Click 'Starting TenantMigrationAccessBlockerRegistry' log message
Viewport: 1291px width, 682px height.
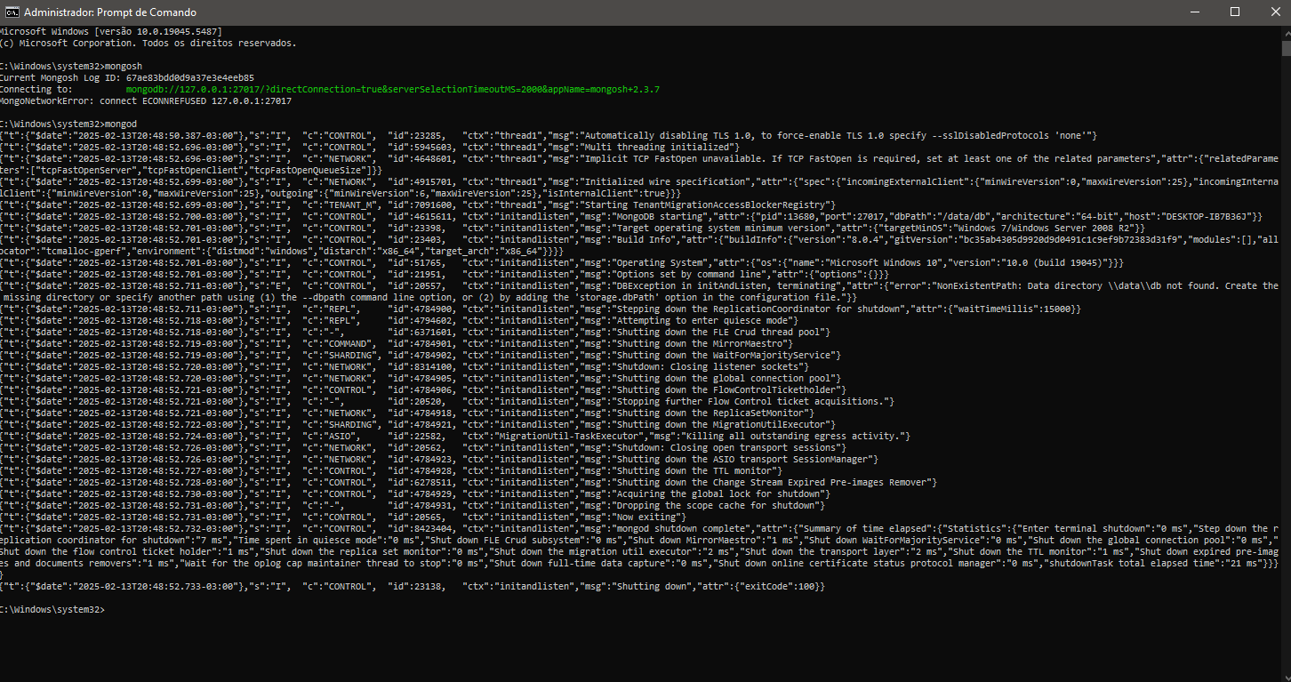(x=706, y=205)
